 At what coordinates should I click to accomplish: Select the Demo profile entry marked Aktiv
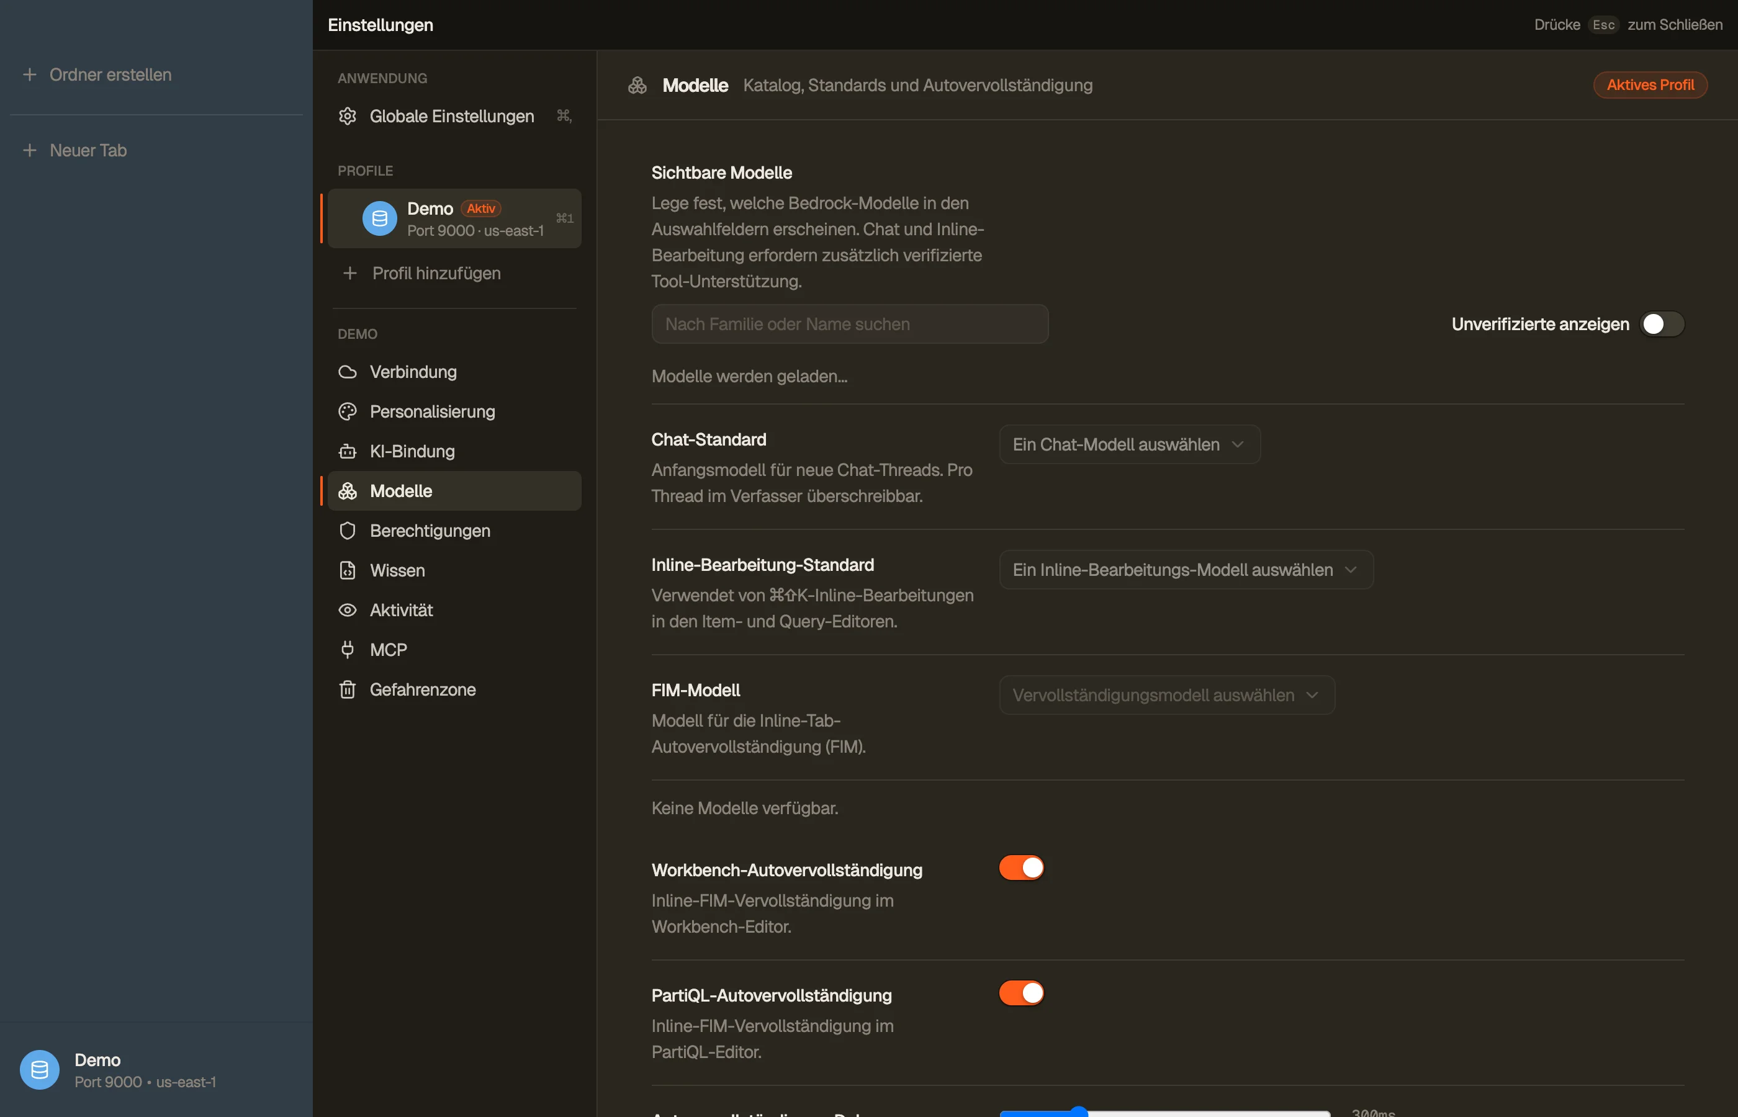tap(455, 218)
